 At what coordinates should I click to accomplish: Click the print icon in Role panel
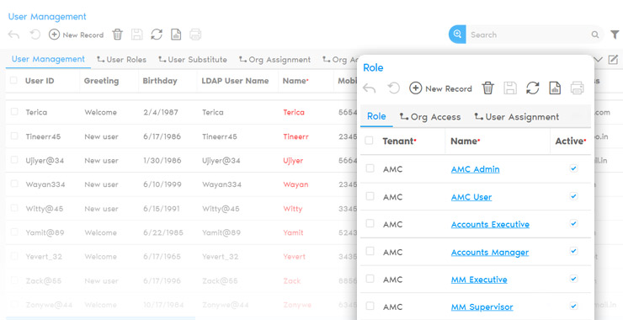(578, 88)
